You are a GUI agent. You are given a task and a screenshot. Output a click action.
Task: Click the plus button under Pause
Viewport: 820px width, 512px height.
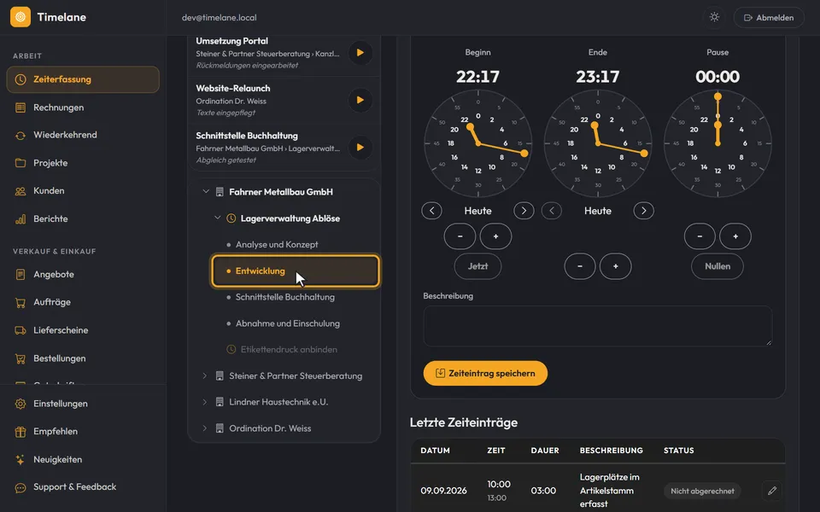click(735, 236)
